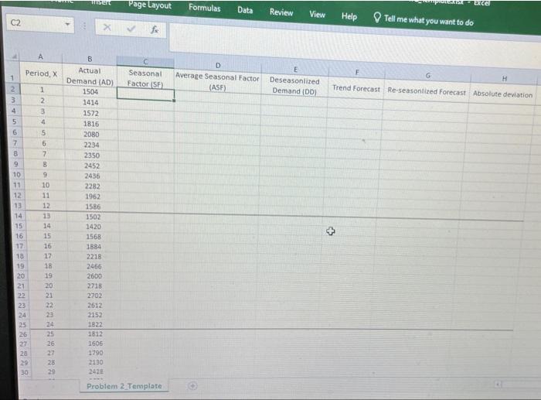Open the Page Layout ribbon tab
Viewport: 541px width, 400px height.
pyautogui.click(x=150, y=5)
